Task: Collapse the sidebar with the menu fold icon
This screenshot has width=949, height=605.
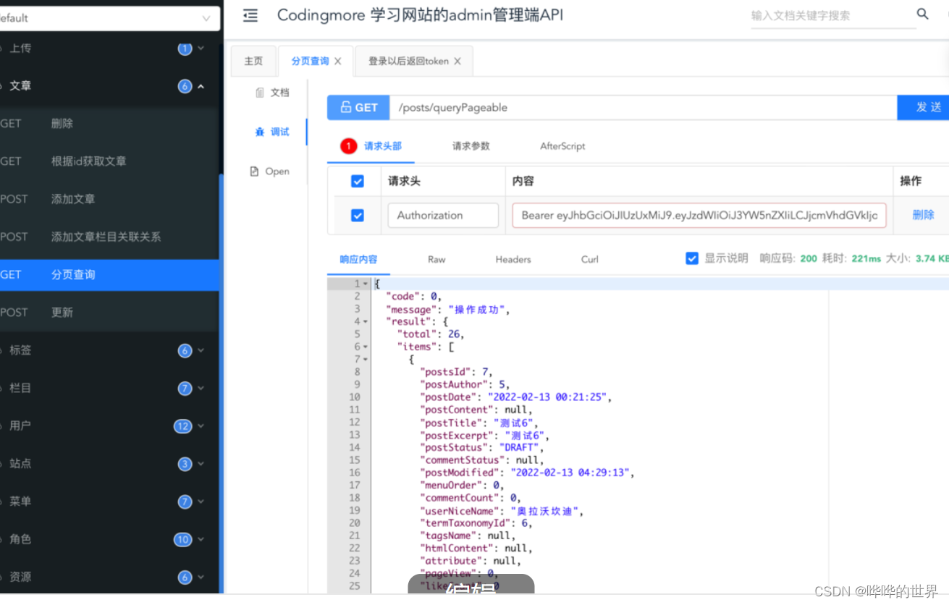Action: (x=250, y=15)
